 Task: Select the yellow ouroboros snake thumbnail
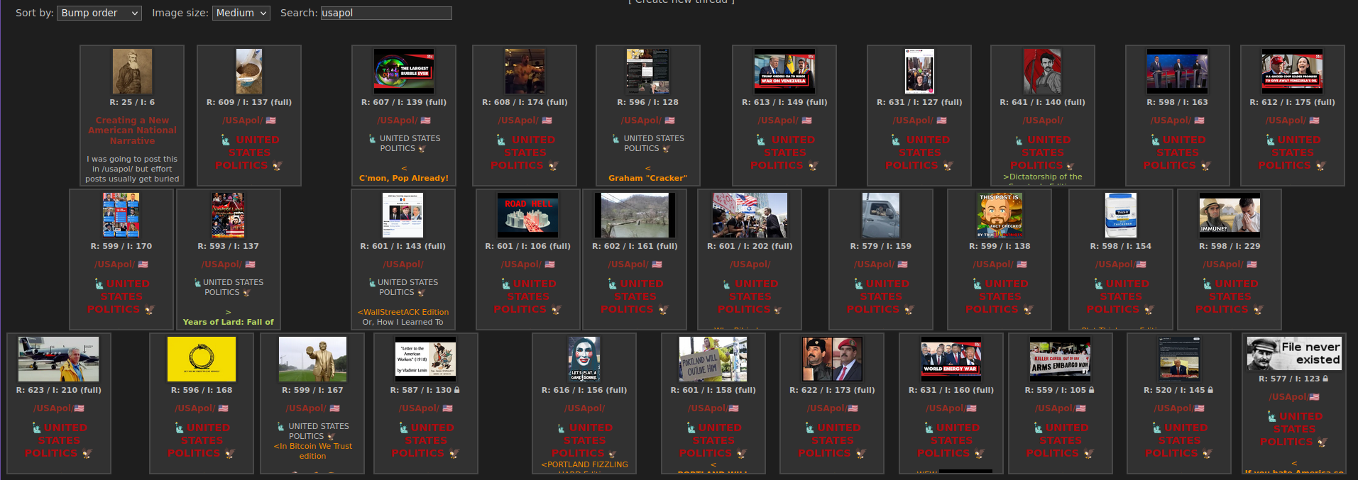(x=201, y=359)
